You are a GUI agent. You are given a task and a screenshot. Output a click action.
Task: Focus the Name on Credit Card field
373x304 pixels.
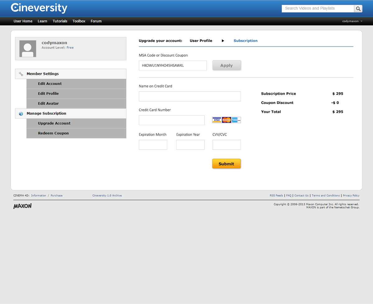tap(190, 96)
